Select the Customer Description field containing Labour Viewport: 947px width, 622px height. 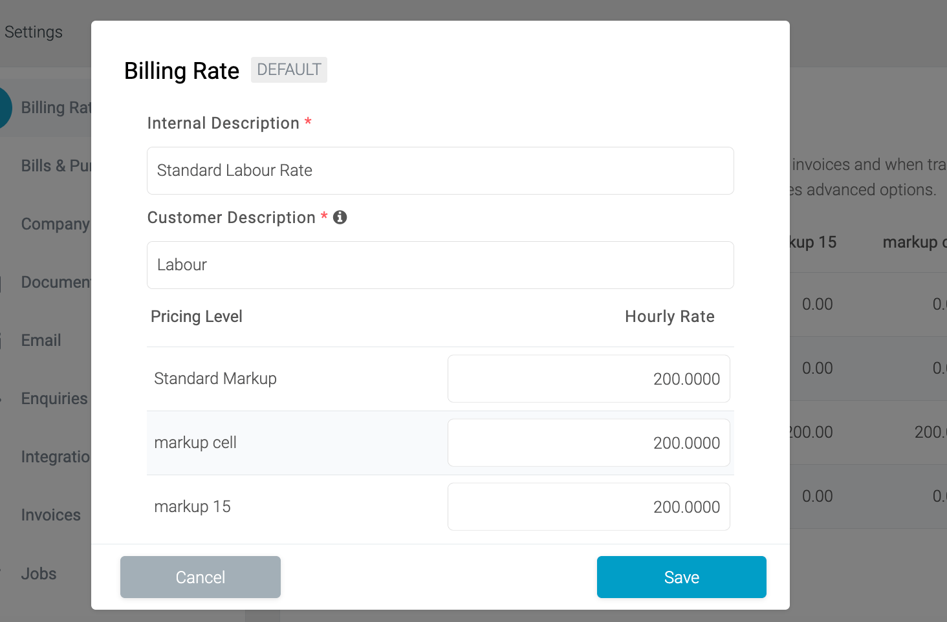coord(440,264)
